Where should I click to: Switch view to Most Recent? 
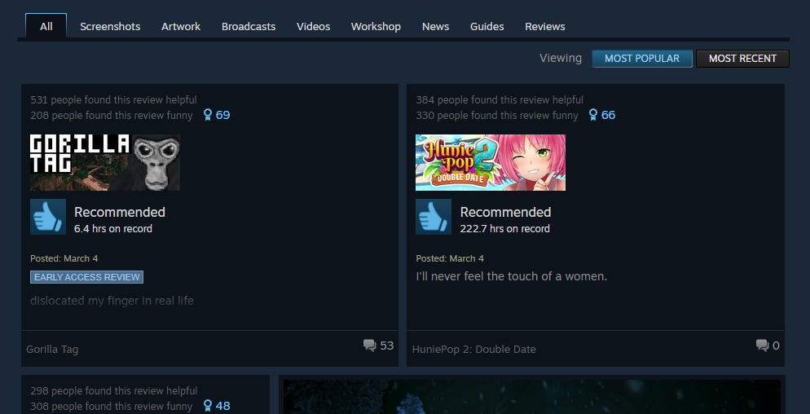742,59
